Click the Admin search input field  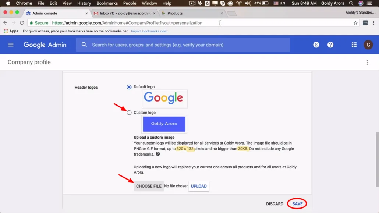(x=183, y=45)
